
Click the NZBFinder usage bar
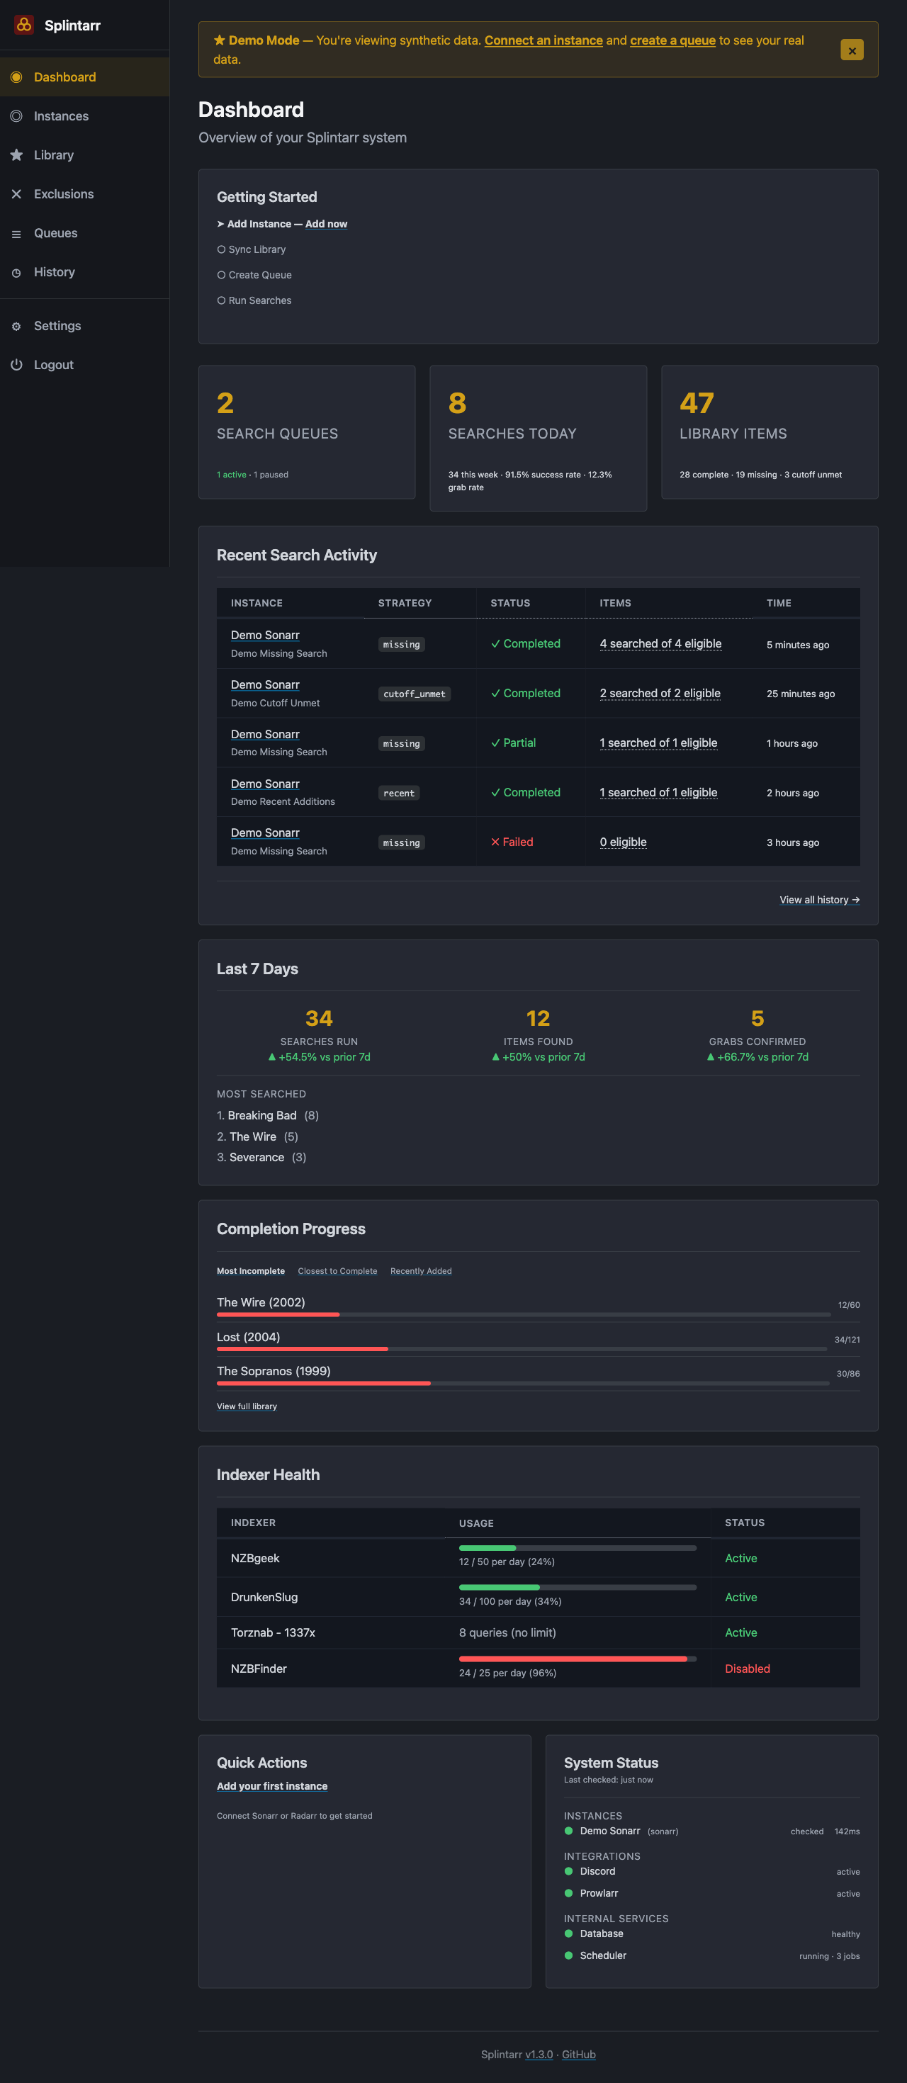(x=578, y=1659)
